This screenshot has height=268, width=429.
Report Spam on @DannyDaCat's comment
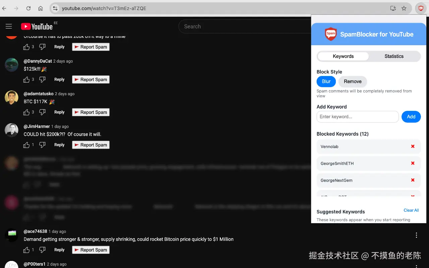click(x=91, y=80)
